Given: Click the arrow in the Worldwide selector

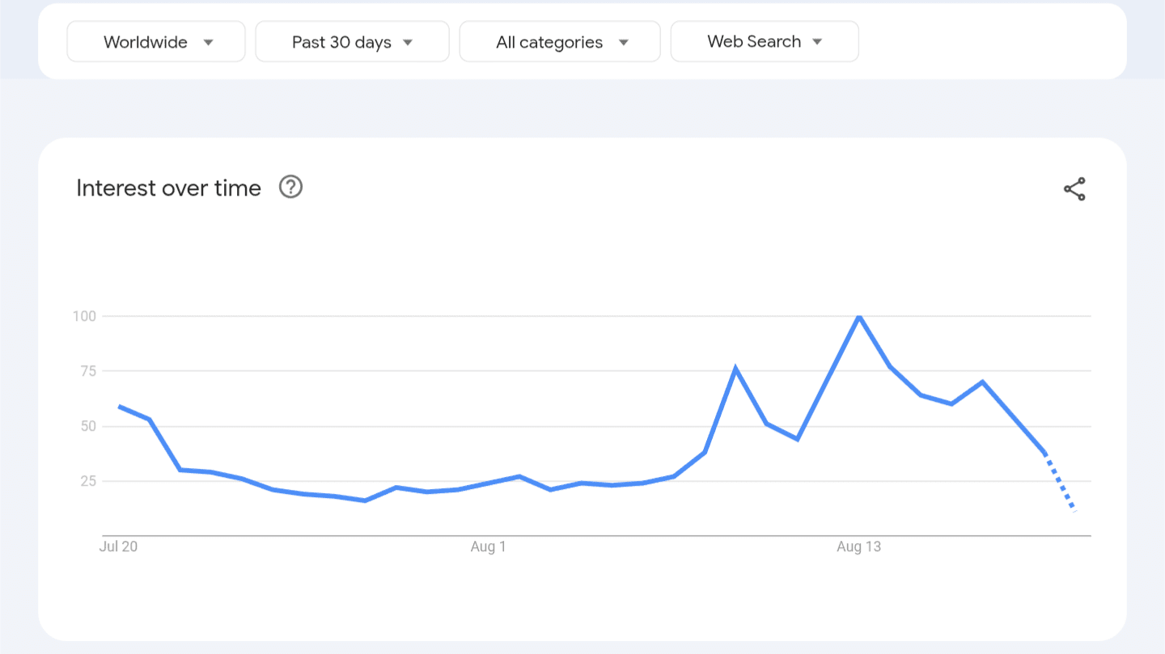Looking at the screenshot, I should point(209,42).
